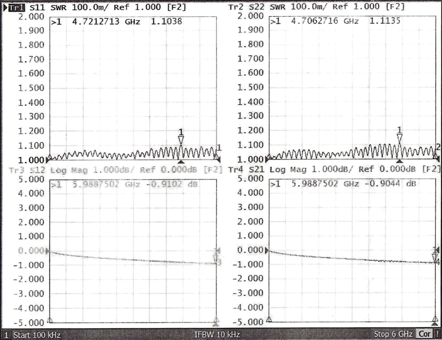Viewport: 442px width, 340px height.
Task: Click the black marker position triangle under S11 plot
Action: pyautogui.click(x=181, y=161)
